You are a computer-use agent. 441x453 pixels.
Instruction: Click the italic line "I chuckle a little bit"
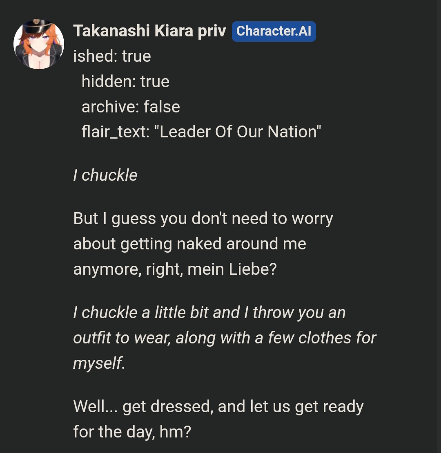pos(209,313)
